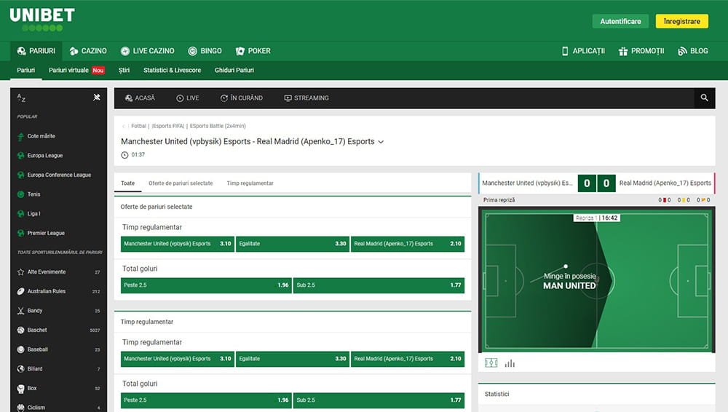Image resolution: width=728 pixels, height=412 pixels.
Task: Click the ESports Battle (2x4min) breadcrumb
Action: 218,126
